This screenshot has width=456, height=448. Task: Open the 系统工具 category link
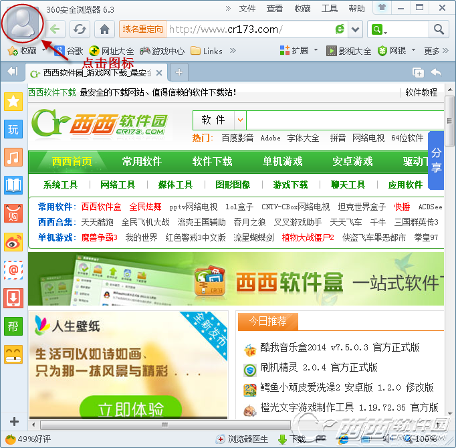(x=60, y=185)
